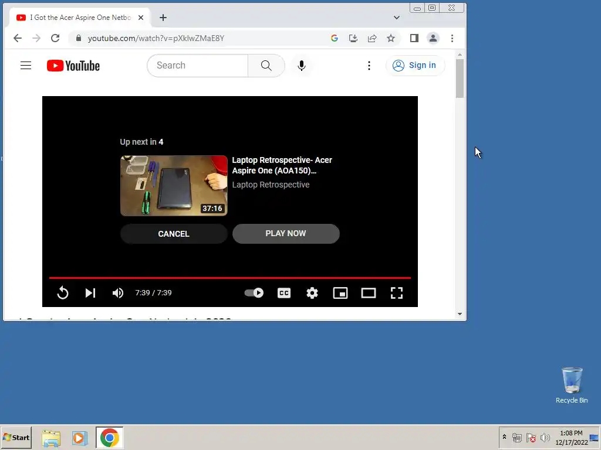Open video settings gear
601x450 pixels.
312,293
